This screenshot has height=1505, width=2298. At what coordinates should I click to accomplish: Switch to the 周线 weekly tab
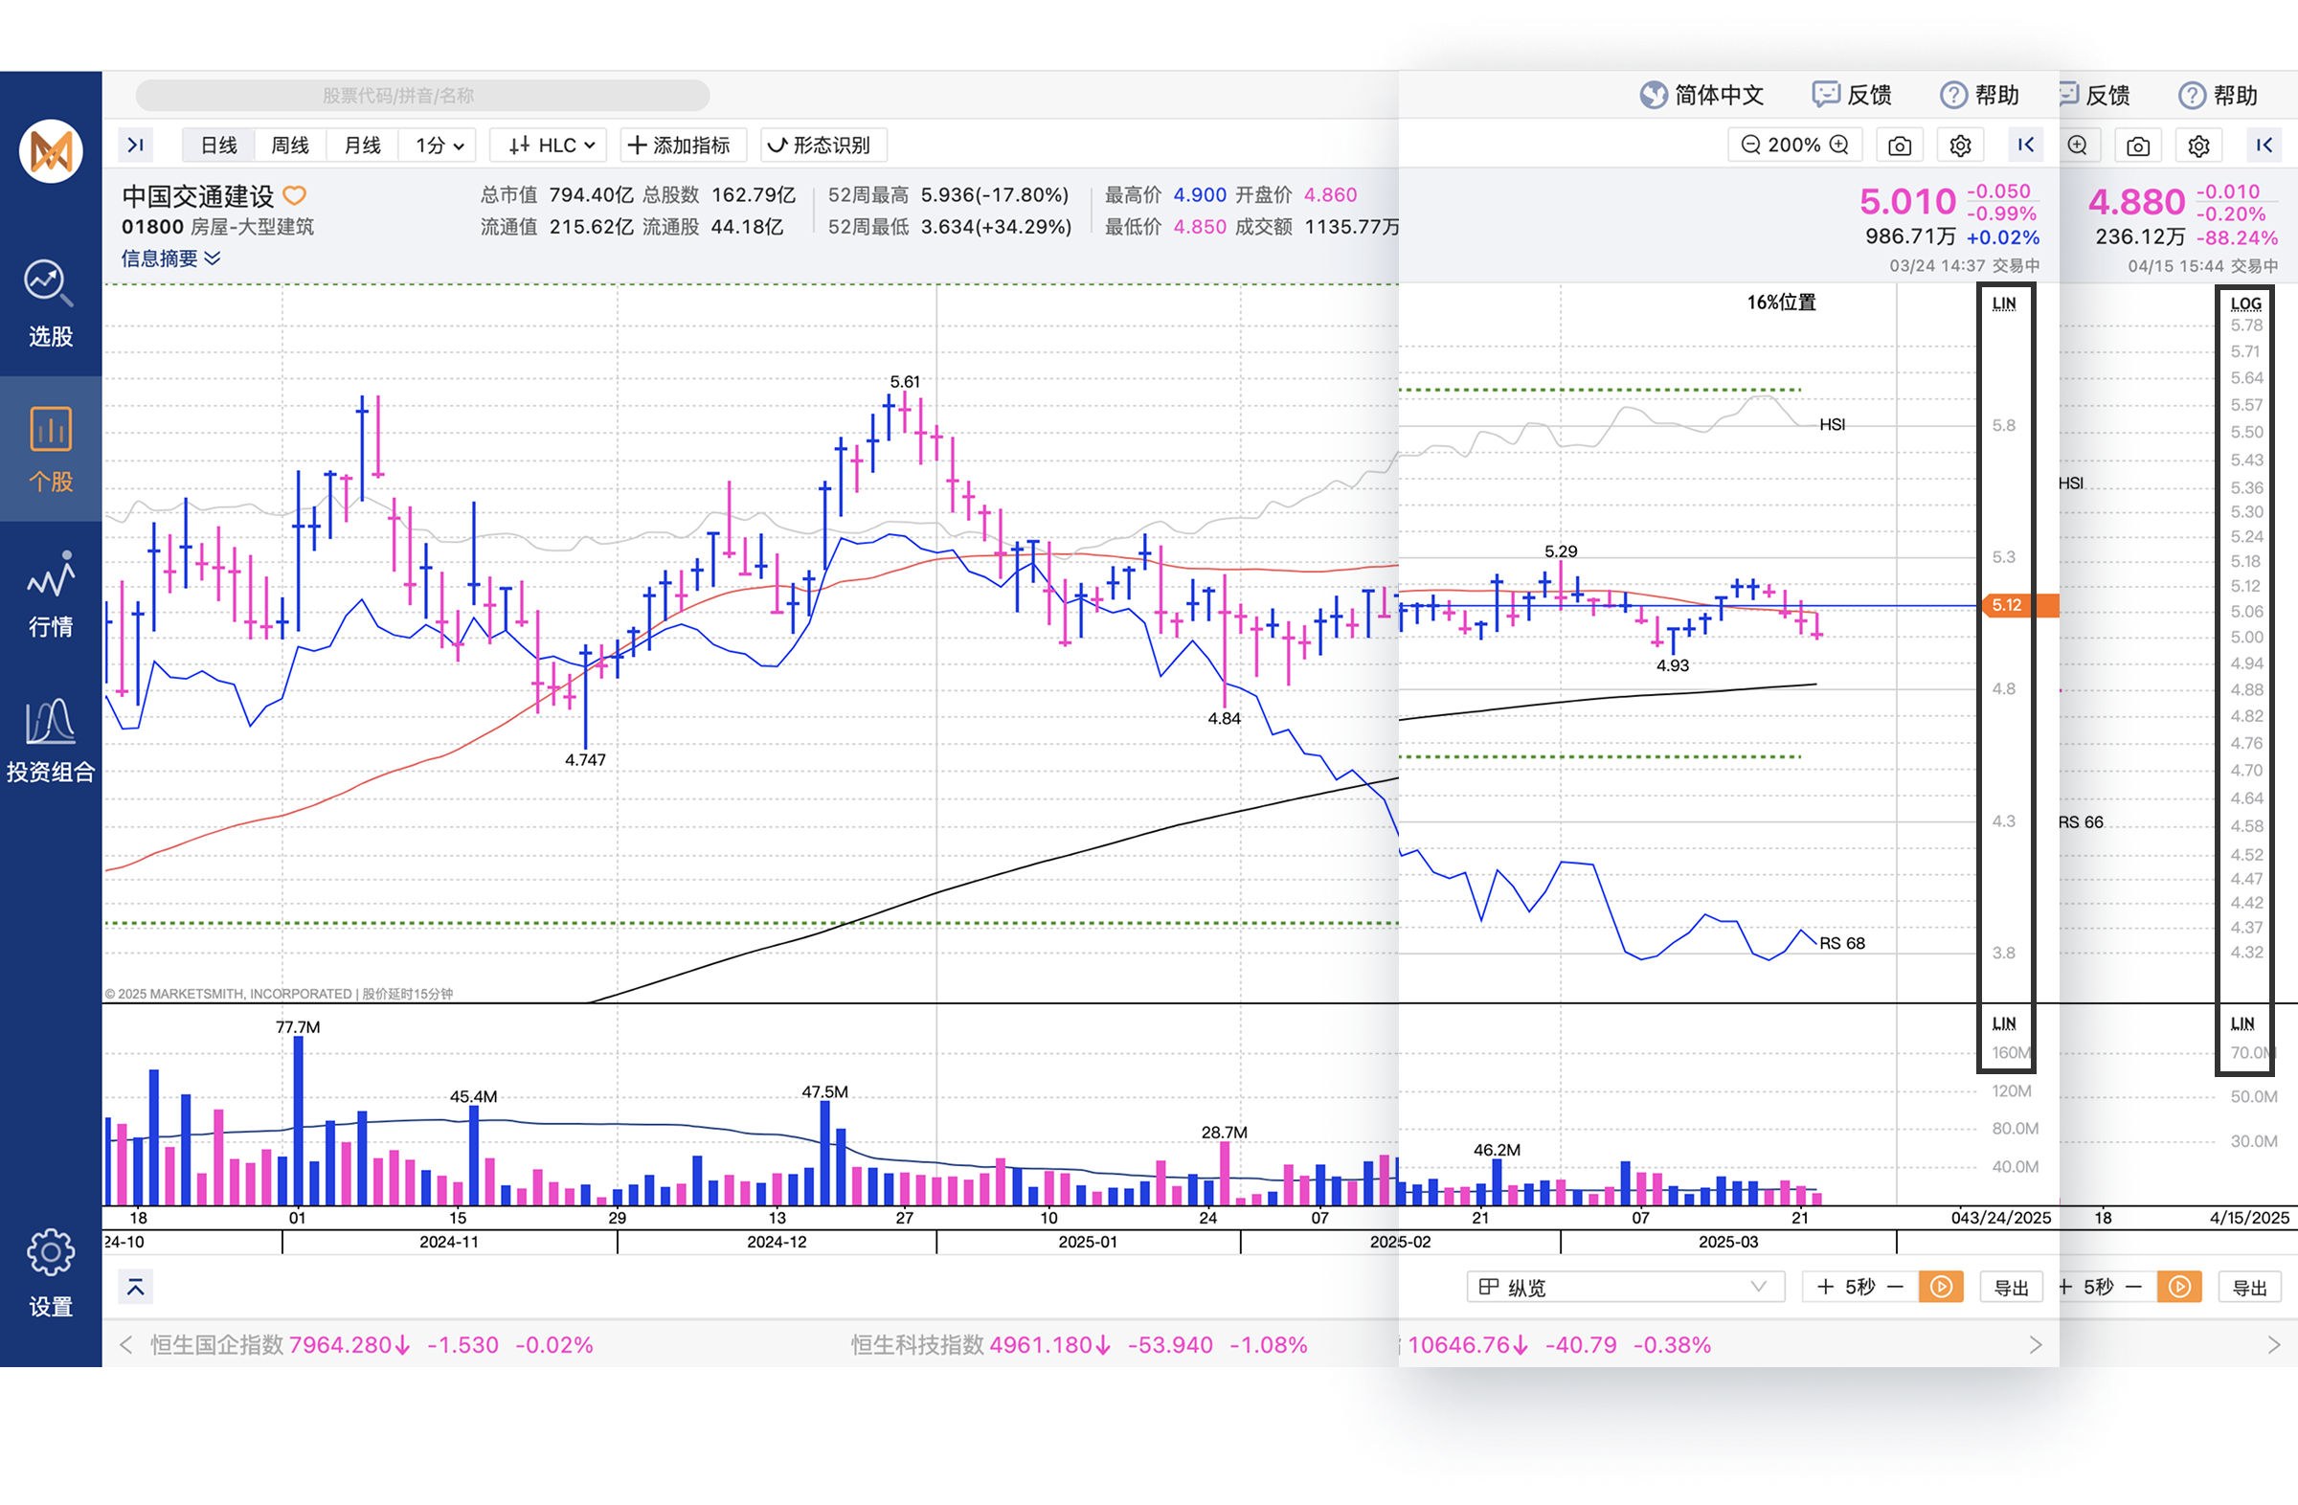tap(290, 145)
